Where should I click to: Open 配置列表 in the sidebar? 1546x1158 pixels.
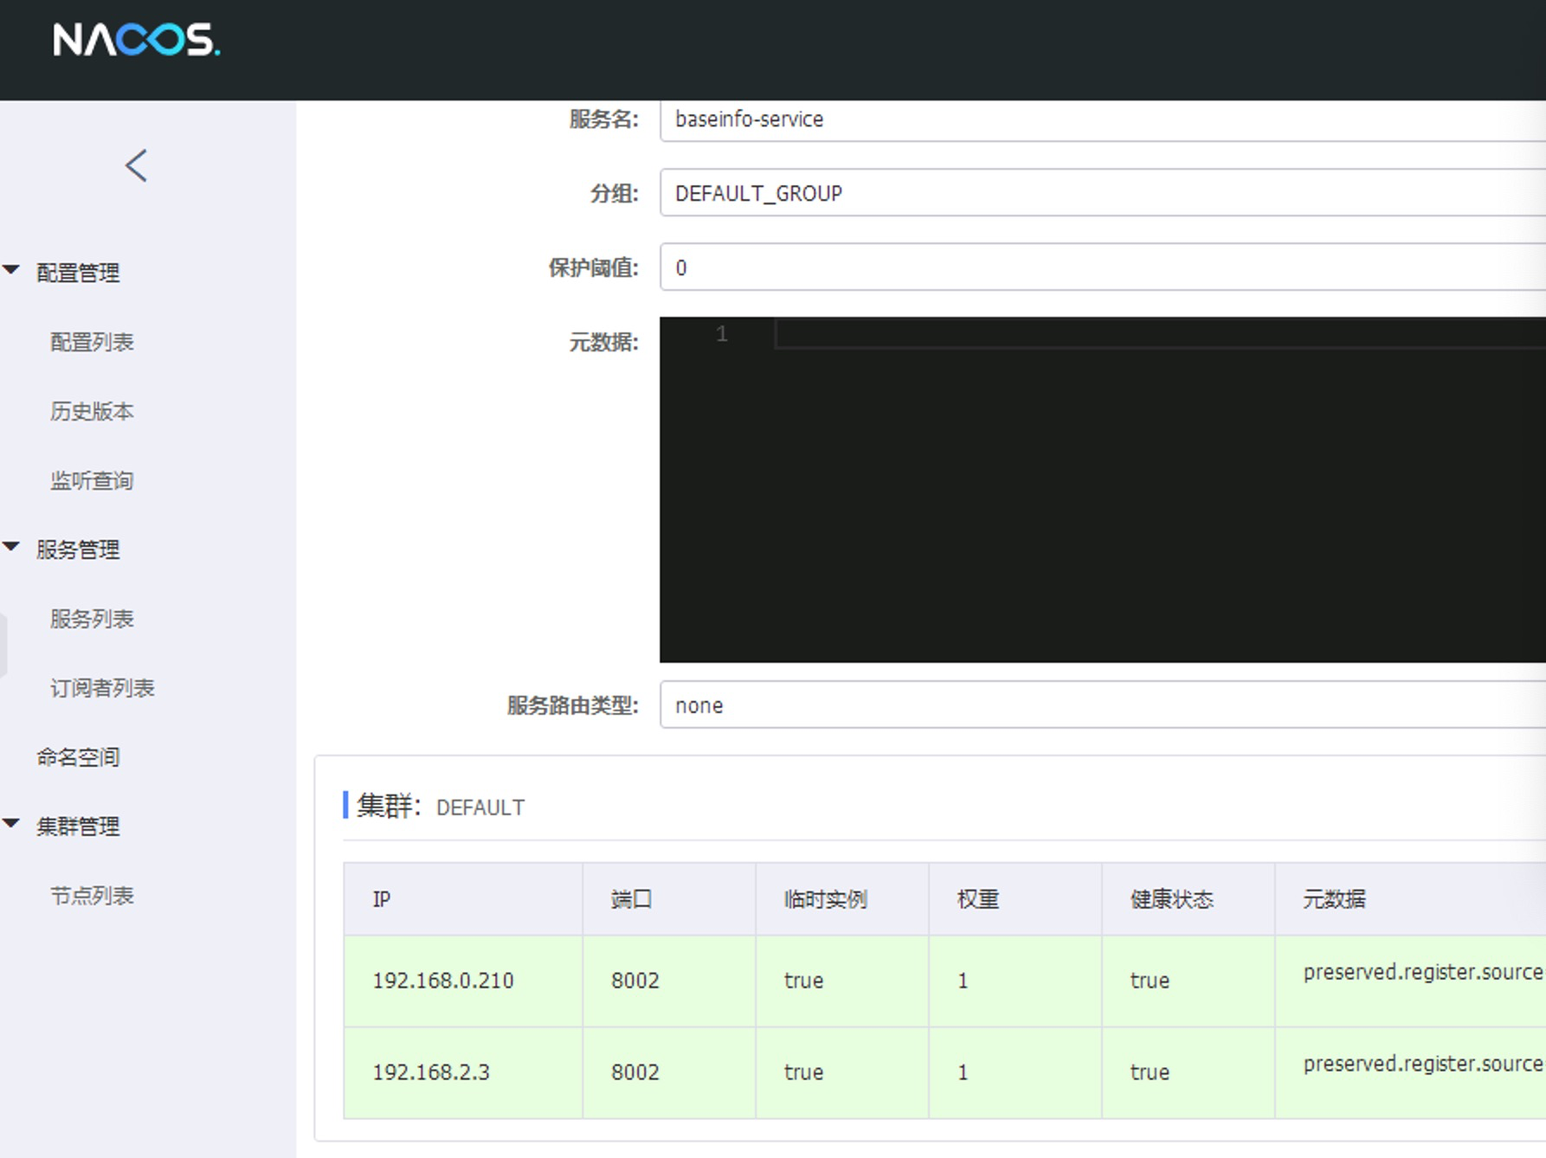[x=92, y=342]
